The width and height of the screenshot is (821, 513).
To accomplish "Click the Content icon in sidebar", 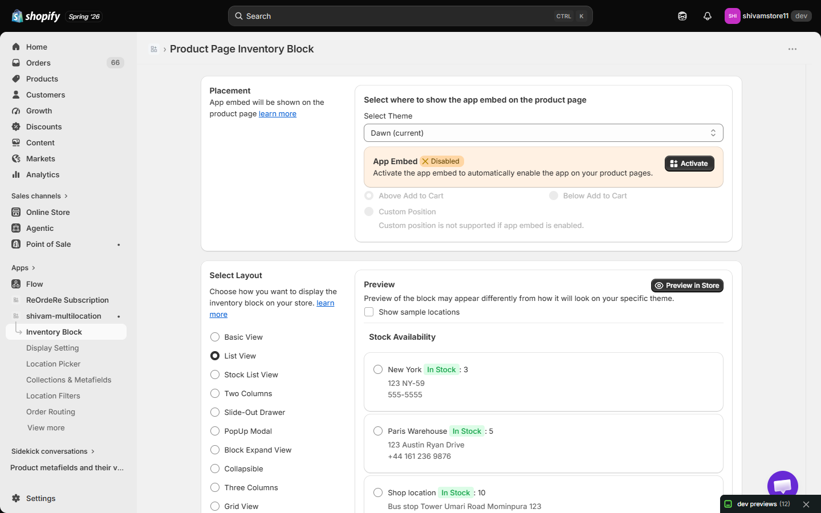I will [x=16, y=142].
